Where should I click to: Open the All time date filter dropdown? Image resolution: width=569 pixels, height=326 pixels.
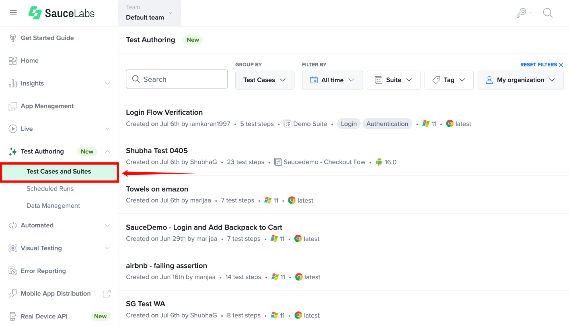[x=332, y=80]
